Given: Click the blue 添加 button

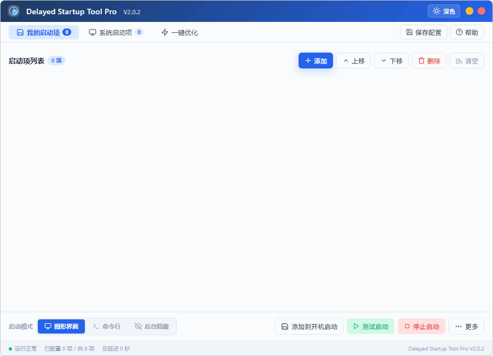Looking at the screenshot, I should click(316, 61).
